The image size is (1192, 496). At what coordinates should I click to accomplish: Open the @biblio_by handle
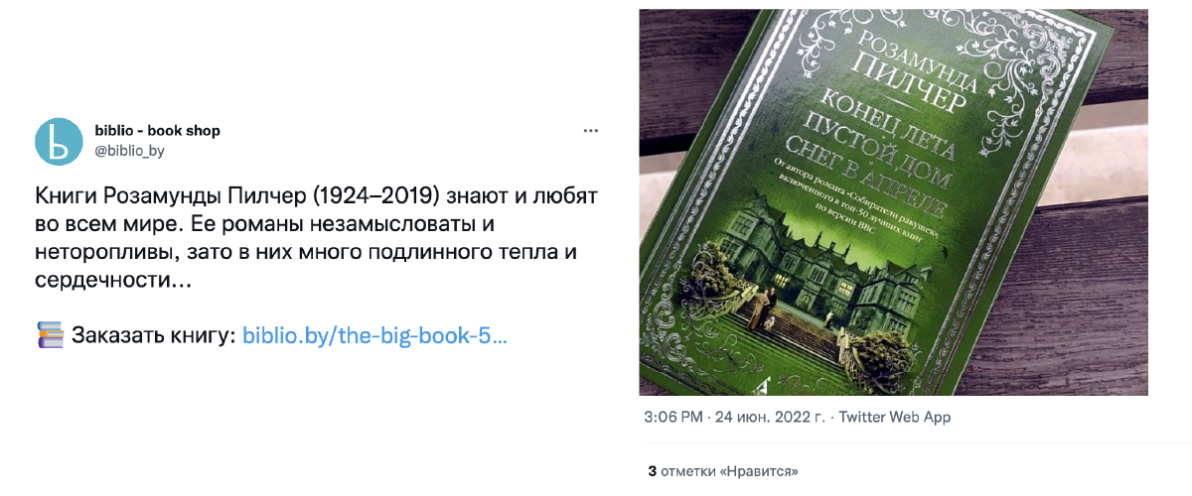[129, 151]
